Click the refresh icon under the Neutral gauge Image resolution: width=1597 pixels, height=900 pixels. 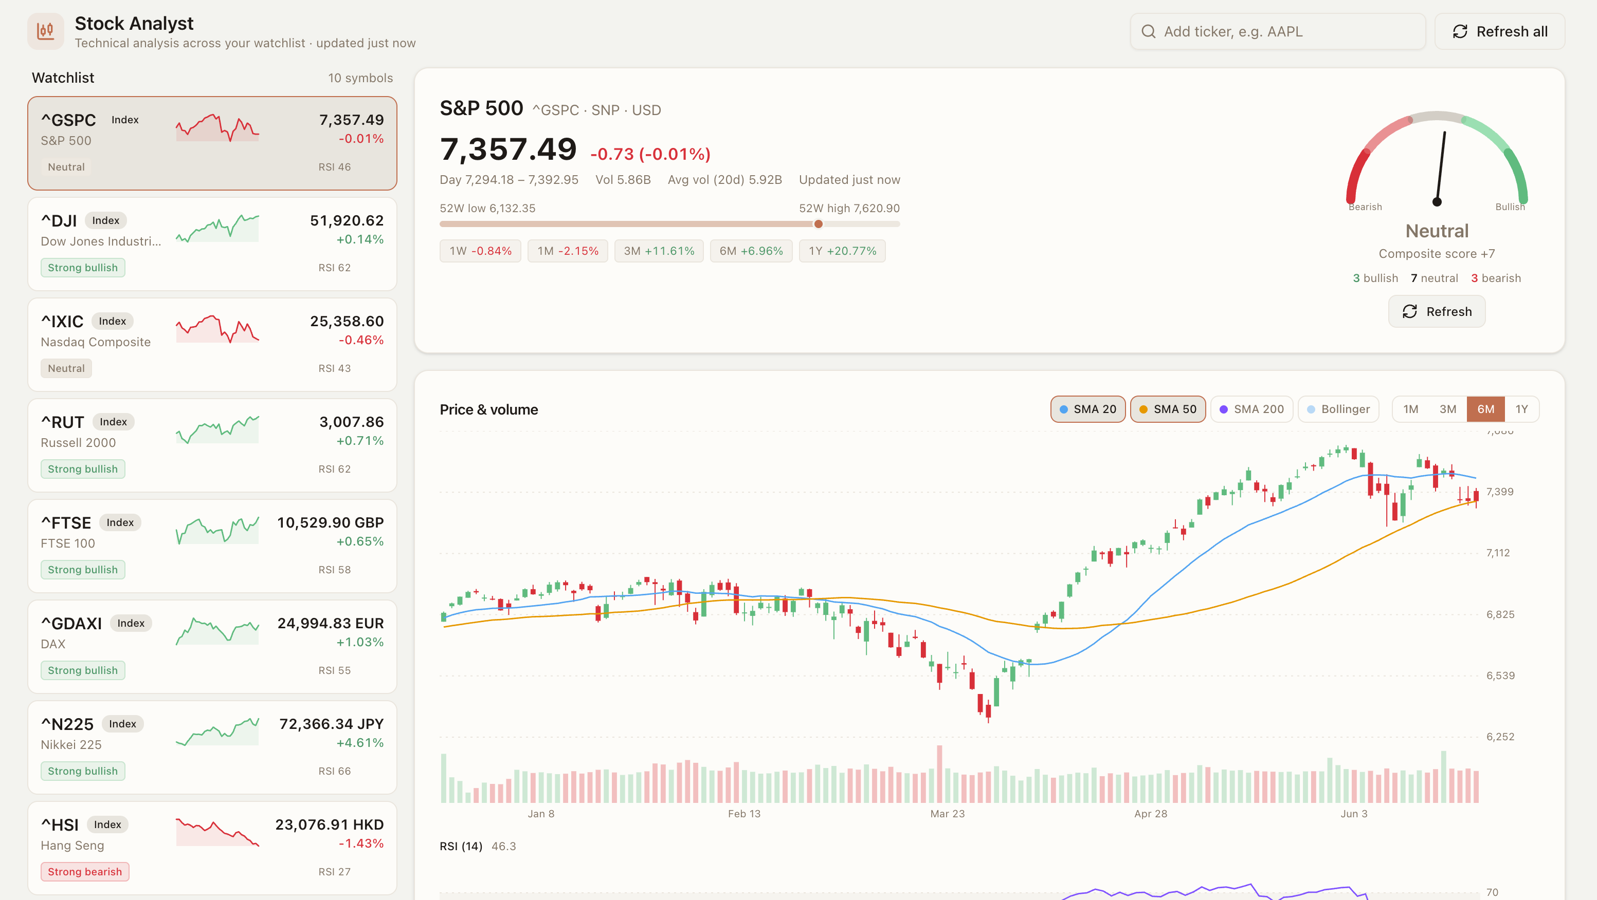pos(1410,312)
